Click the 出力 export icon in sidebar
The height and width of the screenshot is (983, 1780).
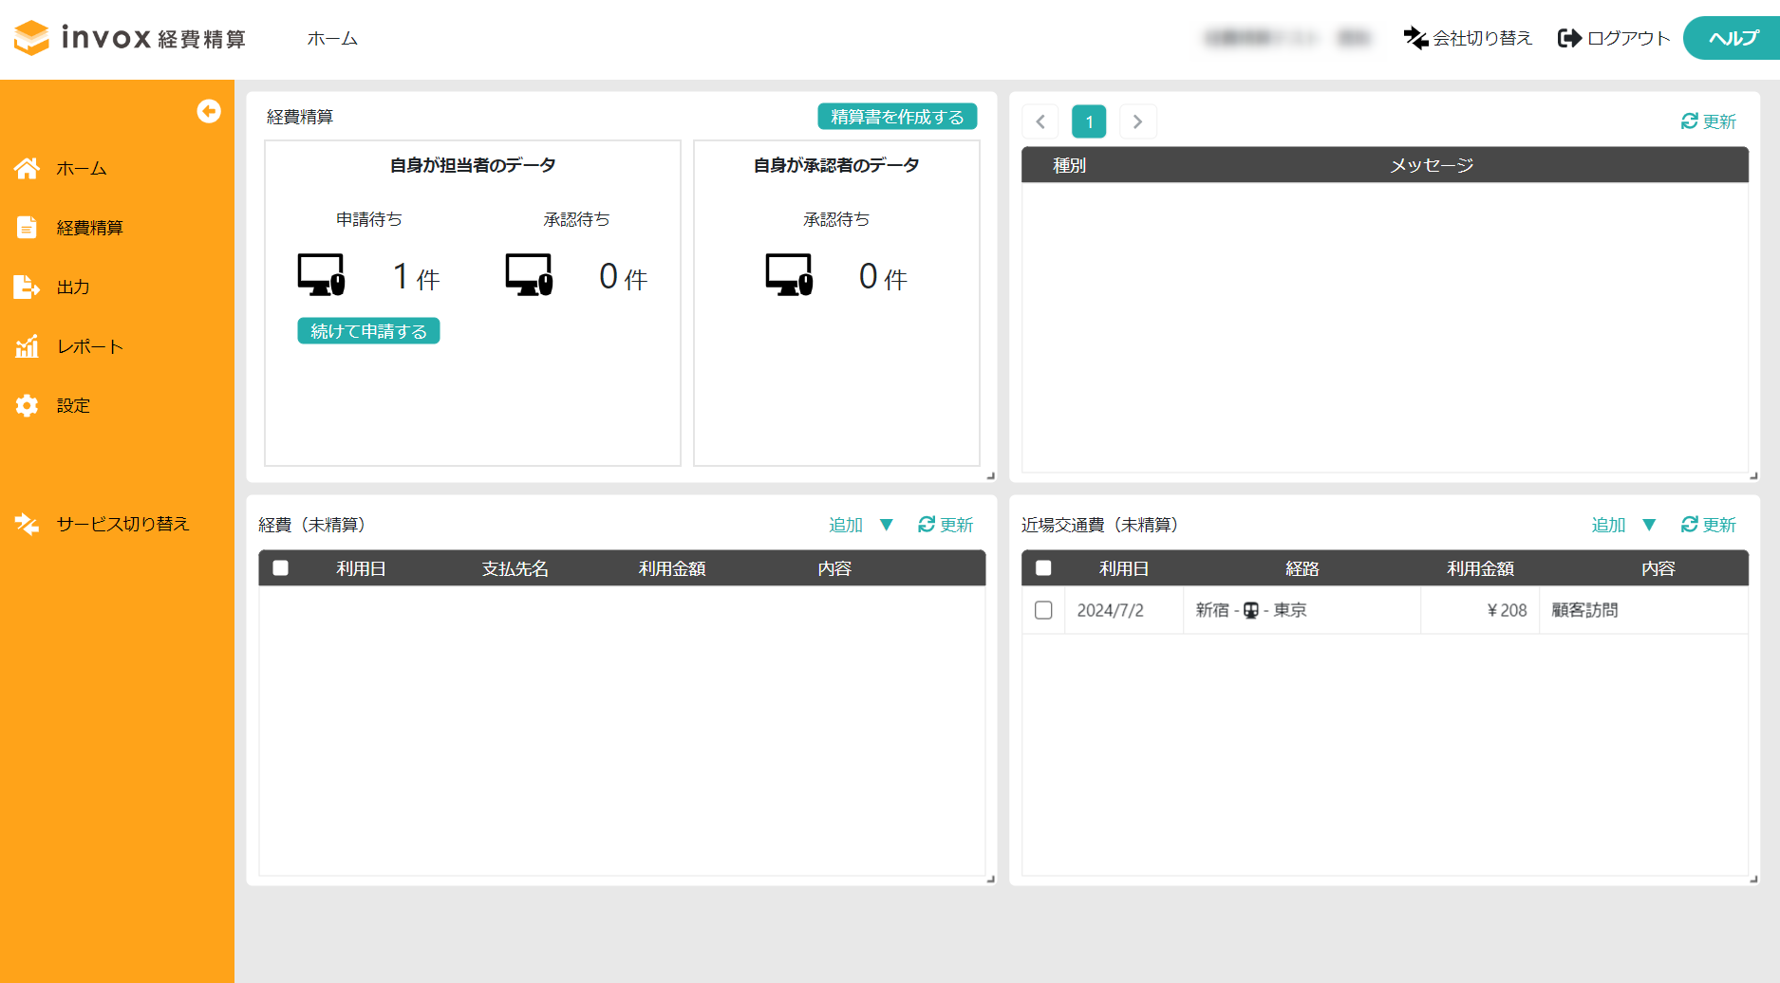click(27, 287)
